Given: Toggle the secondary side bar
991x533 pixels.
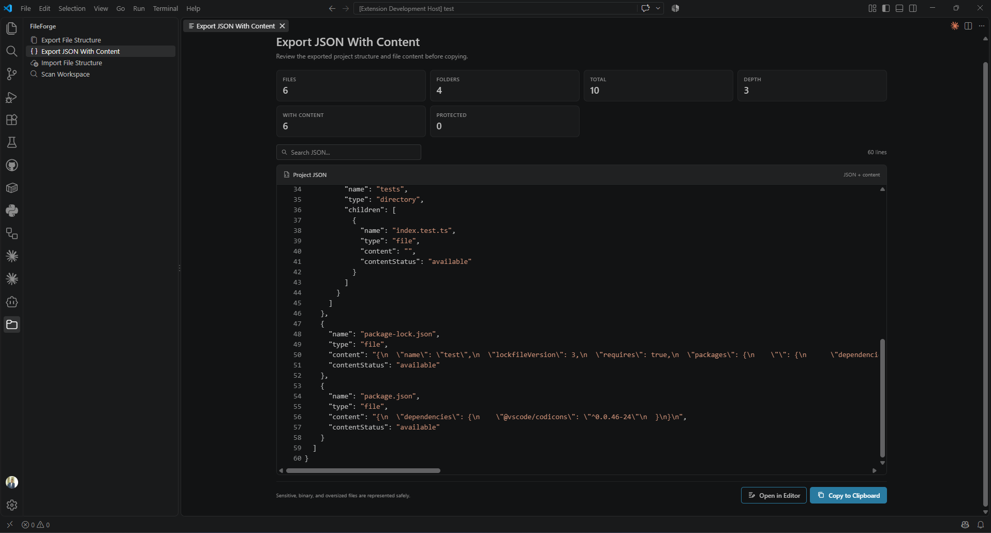Looking at the screenshot, I should coord(913,8).
